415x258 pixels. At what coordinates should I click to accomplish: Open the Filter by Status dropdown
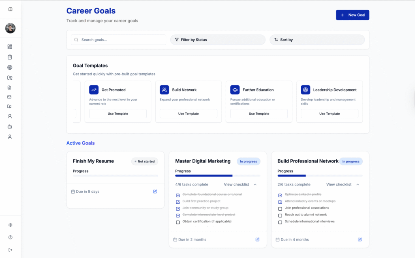(218, 40)
